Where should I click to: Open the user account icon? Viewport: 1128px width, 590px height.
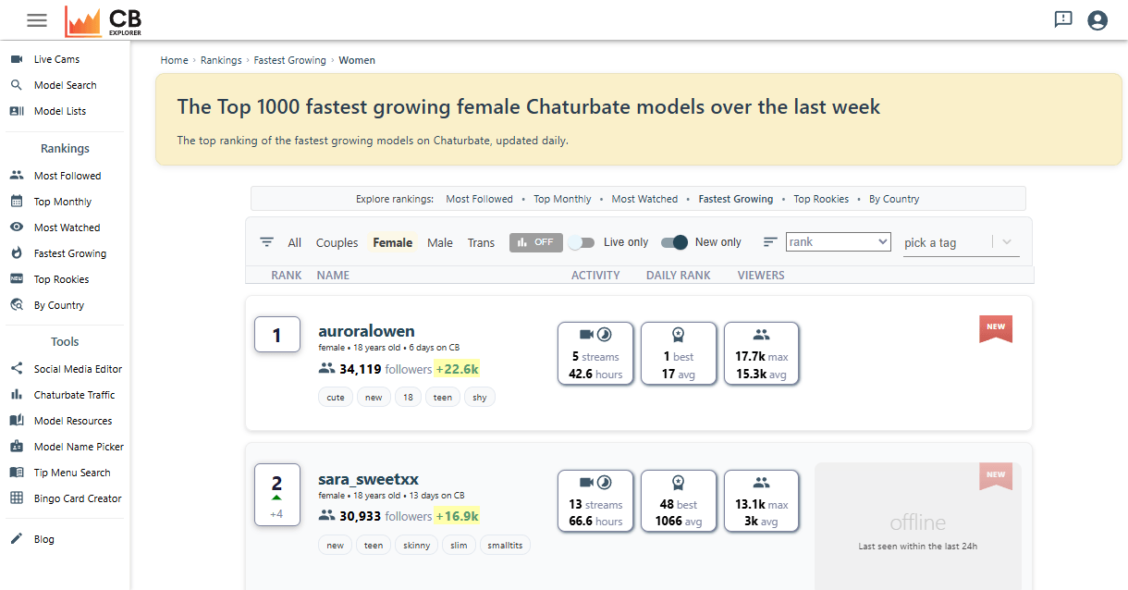[x=1097, y=19]
